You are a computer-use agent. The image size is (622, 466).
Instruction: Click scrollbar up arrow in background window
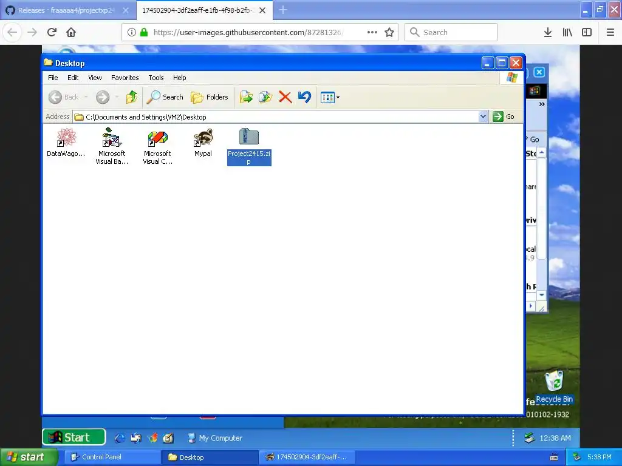tap(541, 152)
